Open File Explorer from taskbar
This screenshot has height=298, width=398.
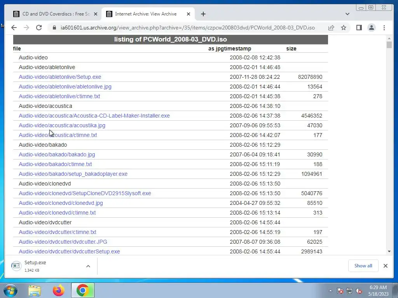(35, 291)
